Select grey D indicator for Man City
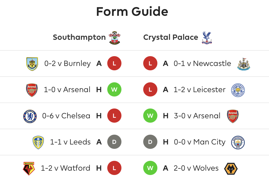Image resolution: width=269 pixels, height=181 pixels. point(150,142)
